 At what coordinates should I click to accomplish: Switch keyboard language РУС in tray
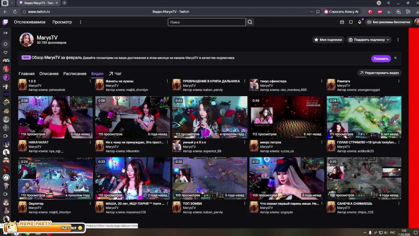(x=393, y=233)
